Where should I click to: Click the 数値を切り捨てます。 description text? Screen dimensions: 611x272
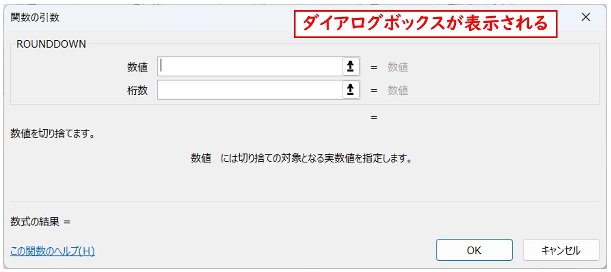pyautogui.click(x=52, y=134)
